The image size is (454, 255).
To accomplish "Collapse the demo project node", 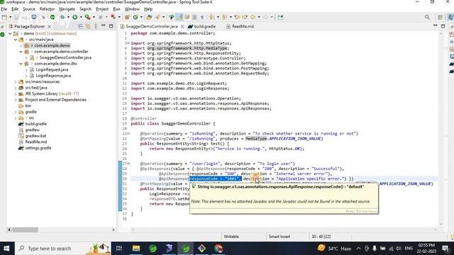I will pyautogui.click(x=10, y=33).
